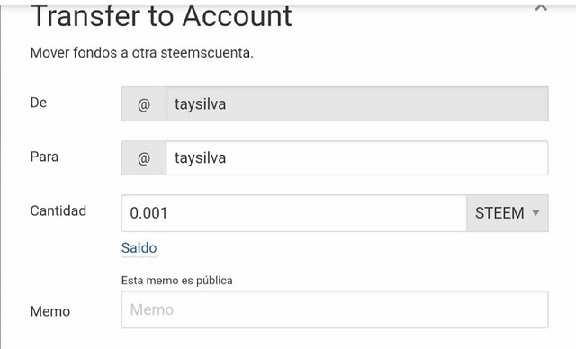
Task: Focus the Memo text field
Action: coord(335,309)
